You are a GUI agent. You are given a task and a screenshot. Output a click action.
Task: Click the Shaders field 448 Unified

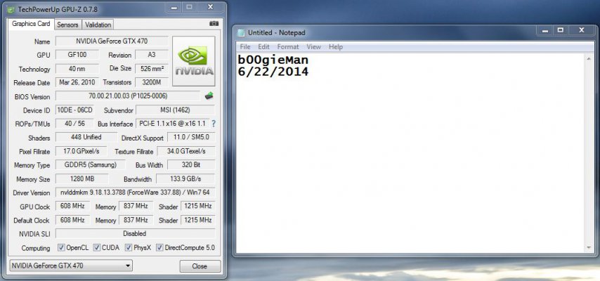[x=86, y=137]
